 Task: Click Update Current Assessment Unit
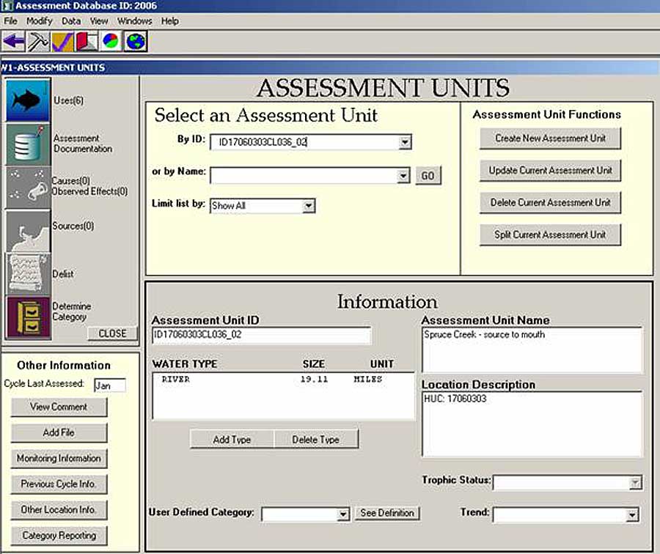pyautogui.click(x=550, y=170)
